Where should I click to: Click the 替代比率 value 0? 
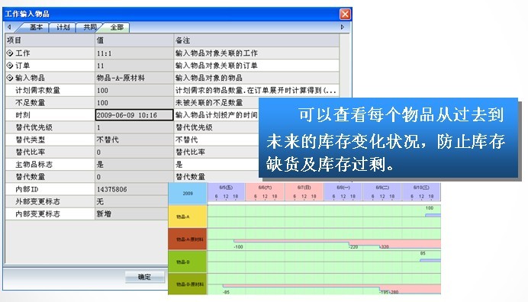134,153
